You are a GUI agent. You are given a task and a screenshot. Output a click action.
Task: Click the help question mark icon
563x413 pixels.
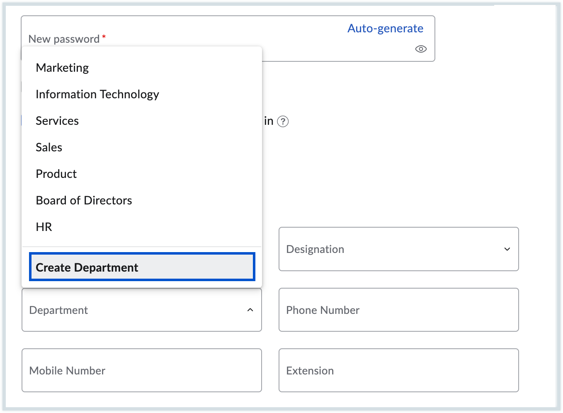[283, 121]
